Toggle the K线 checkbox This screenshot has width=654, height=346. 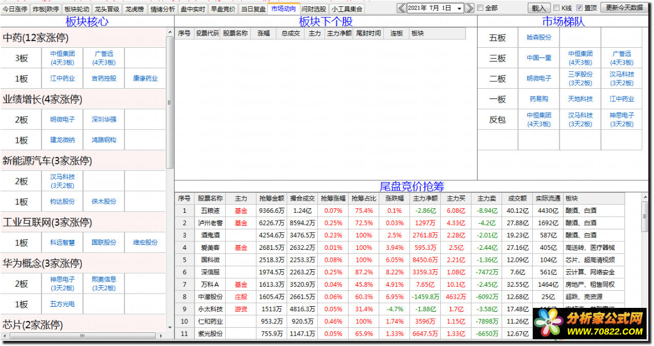pos(556,8)
